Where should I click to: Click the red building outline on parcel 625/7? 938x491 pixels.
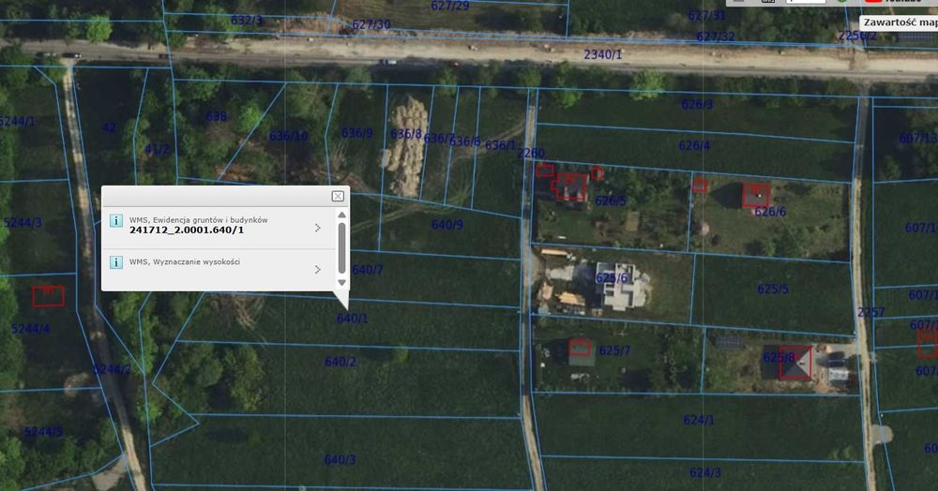tap(580, 347)
